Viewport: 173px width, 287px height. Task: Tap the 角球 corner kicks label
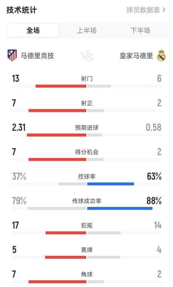point(87,274)
